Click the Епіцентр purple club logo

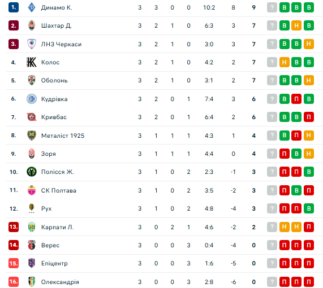tap(32, 263)
